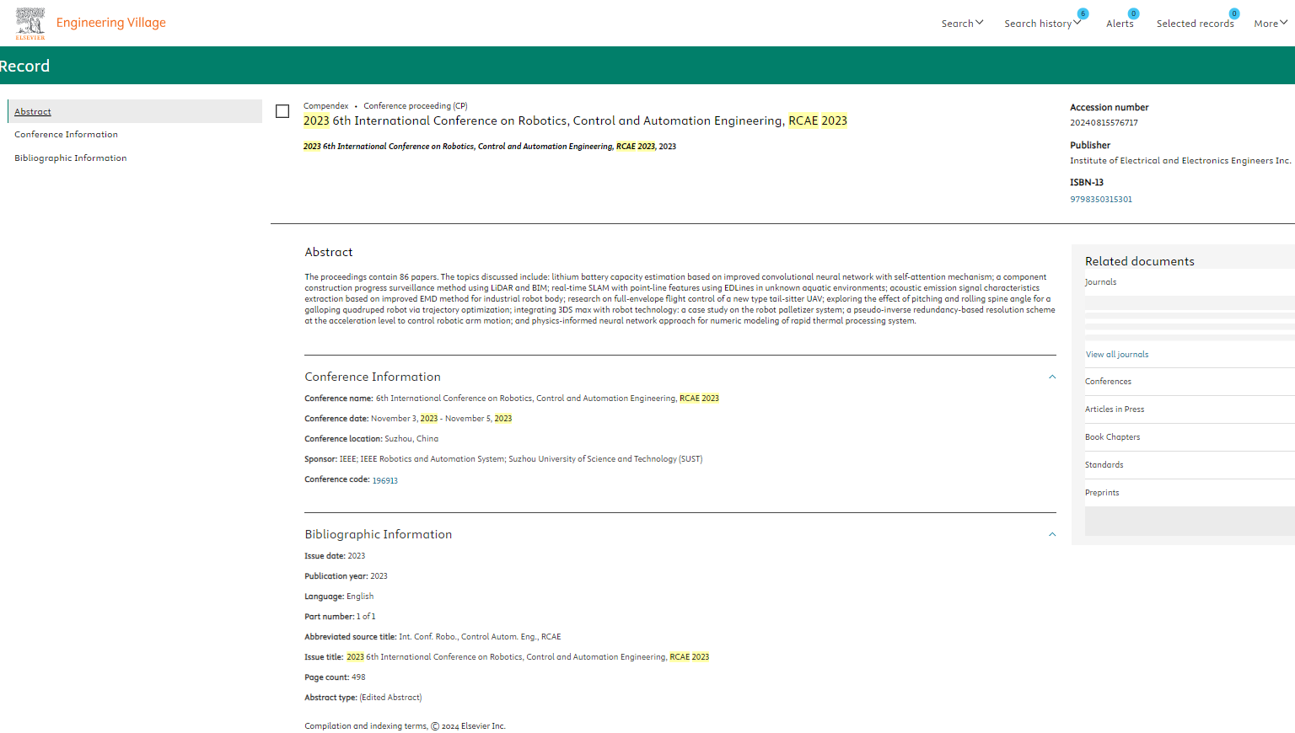1295x733 pixels.
Task: View Selected records
Action: [x=1195, y=24]
